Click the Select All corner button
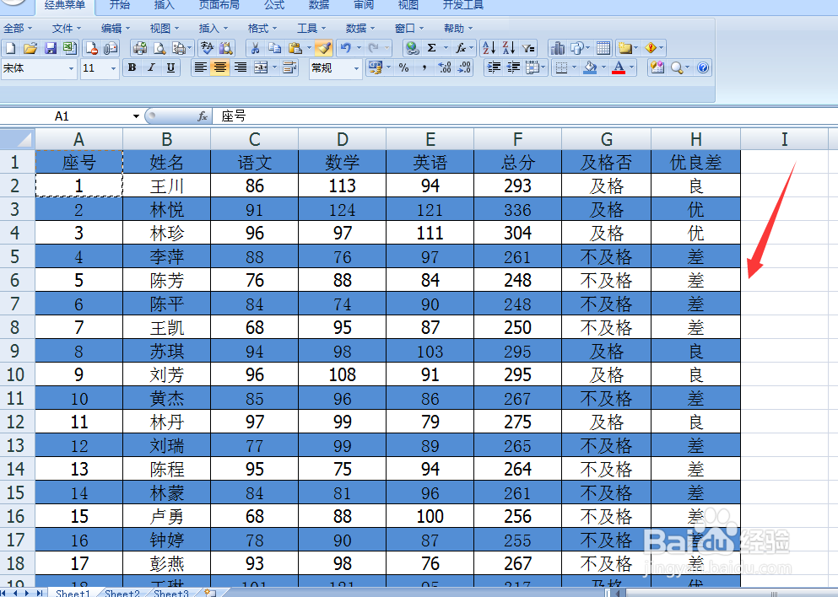The height and width of the screenshot is (597, 838). tap(18, 139)
